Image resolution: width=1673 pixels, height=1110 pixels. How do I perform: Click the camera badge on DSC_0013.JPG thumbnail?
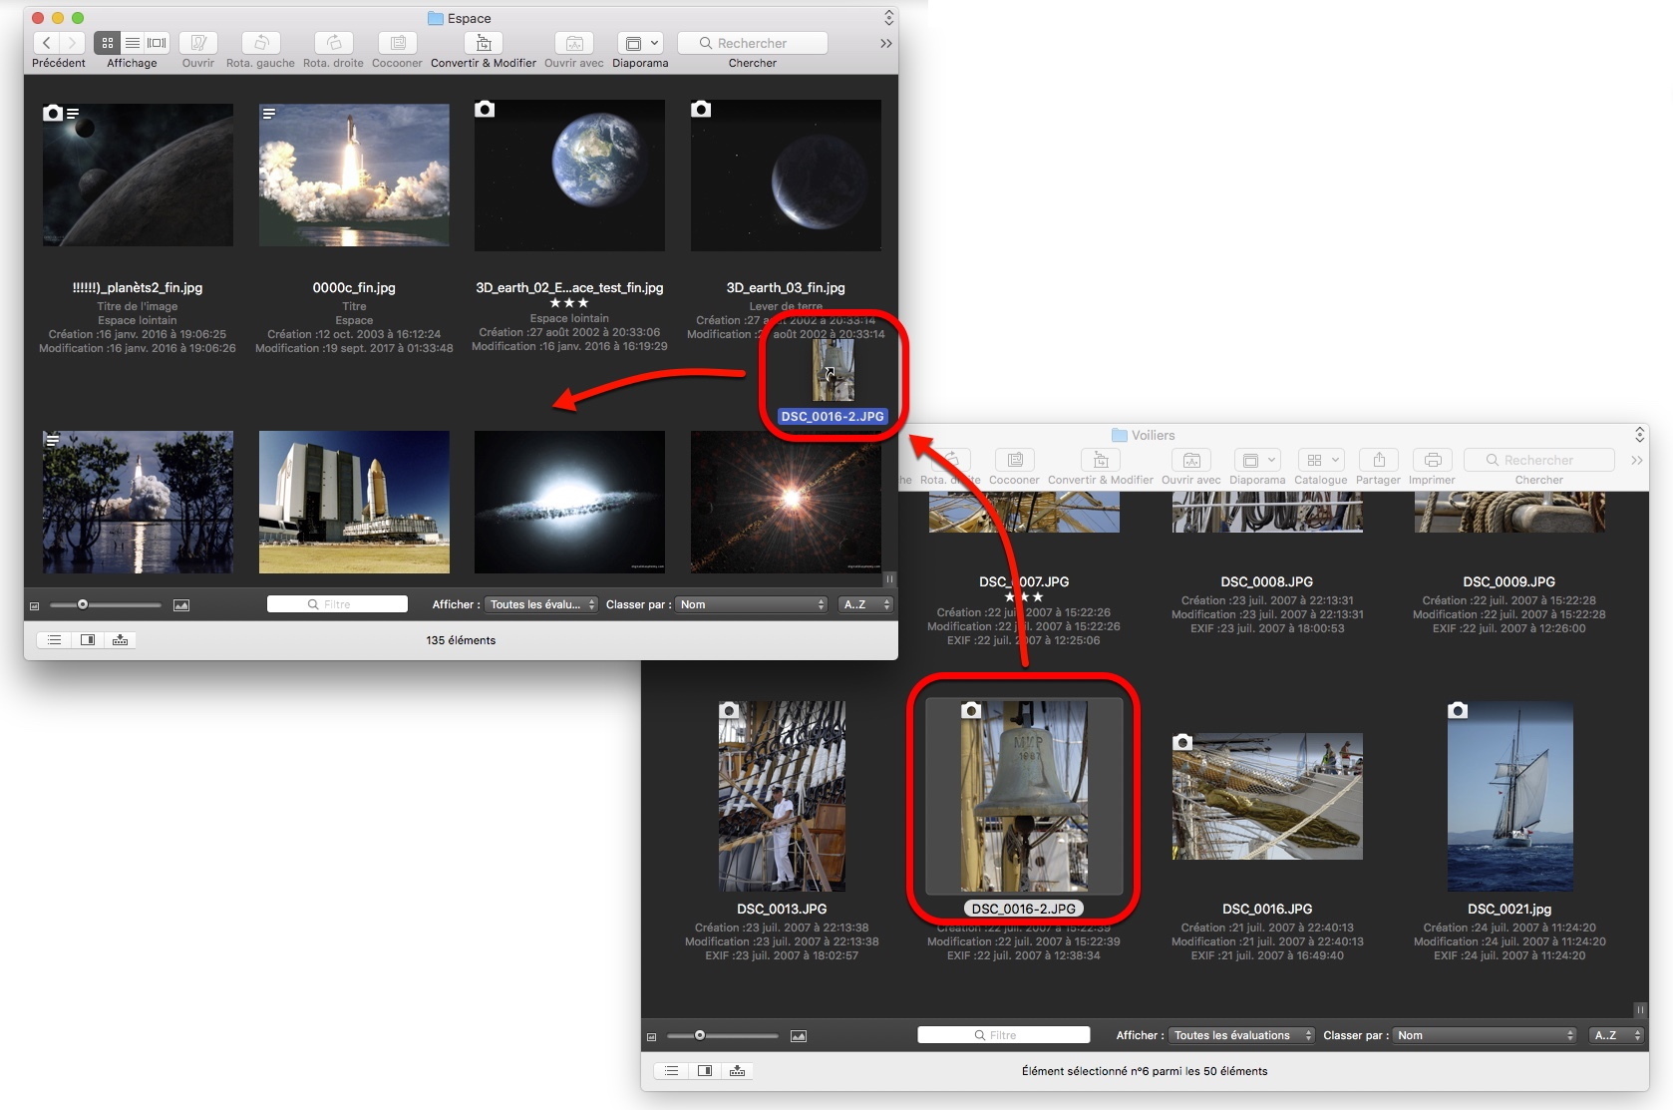(729, 710)
